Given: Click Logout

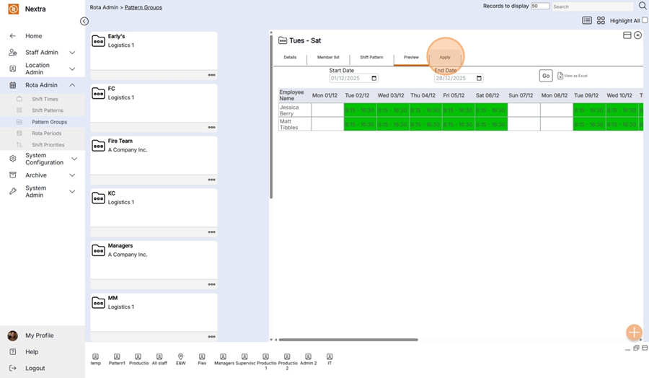Looking at the screenshot, I should (x=35, y=368).
